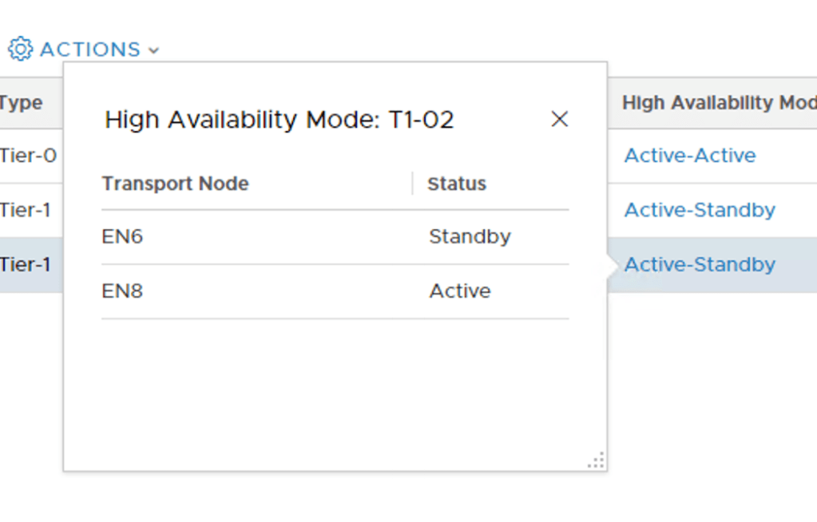Image resolution: width=817 pixels, height=522 pixels.
Task: Click the Transport Node column header
Action: tap(175, 184)
